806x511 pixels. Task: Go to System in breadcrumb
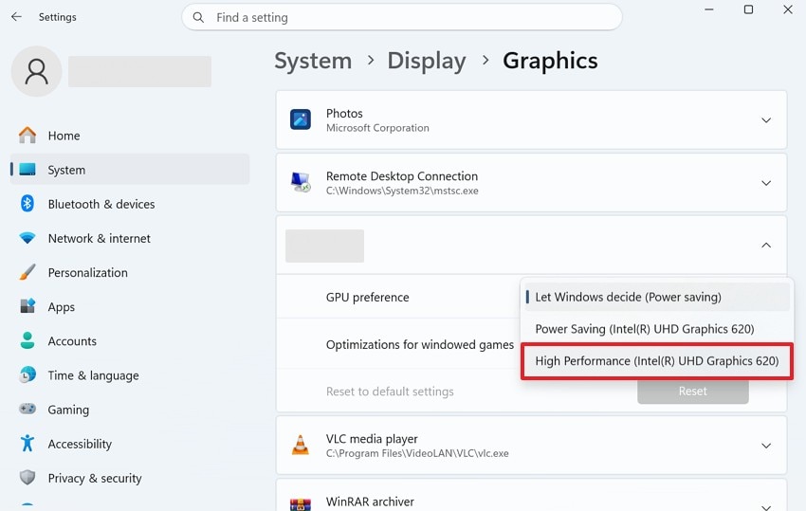click(313, 61)
